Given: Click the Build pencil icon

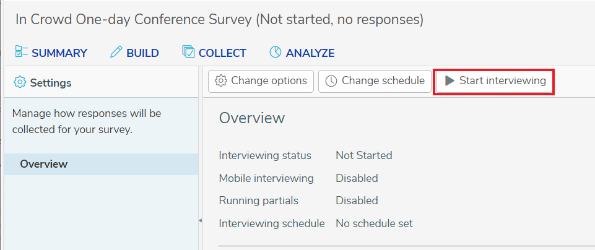Looking at the screenshot, I should pyautogui.click(x=116, y=52).
